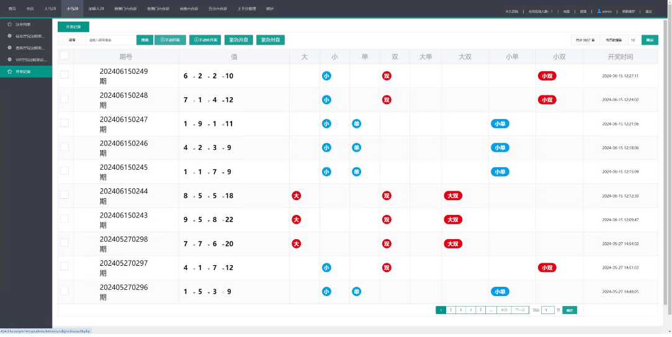Click red 大 badge in period 202406150244
Viewport: 672px width, 337px height.
point(297,196)
